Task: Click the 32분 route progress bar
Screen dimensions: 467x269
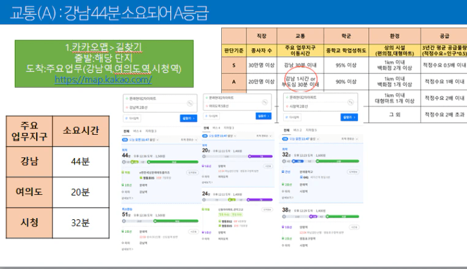Action: pos(321,161)
